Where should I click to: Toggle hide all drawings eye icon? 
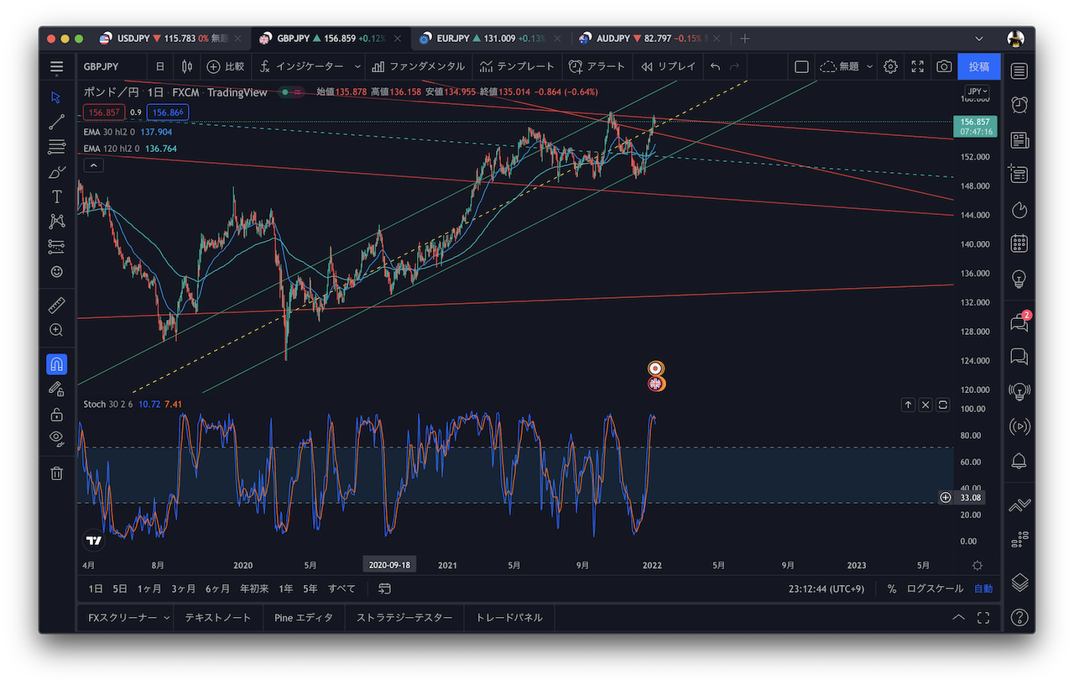point(56,437)
